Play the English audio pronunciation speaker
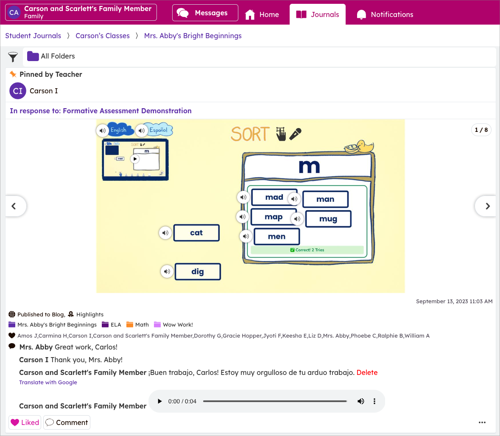 [102, 131]
